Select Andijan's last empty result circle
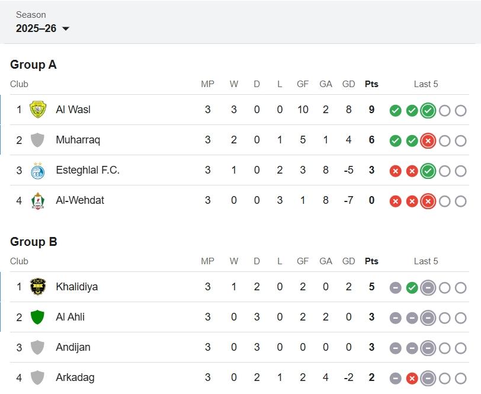481x394 pixels. click(x=460, y=348)
